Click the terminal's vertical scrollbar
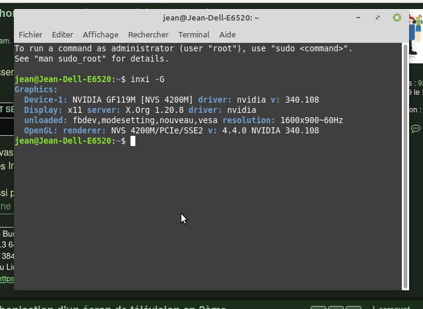This screenshot has width=423, height=309. tap(405, 163)
